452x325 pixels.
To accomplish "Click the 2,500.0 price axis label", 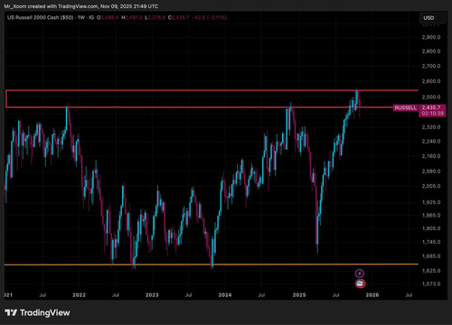I will tap(431, 97).
